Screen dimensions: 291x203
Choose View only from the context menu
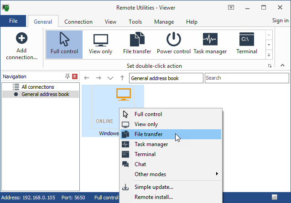(x=171, y=124)
